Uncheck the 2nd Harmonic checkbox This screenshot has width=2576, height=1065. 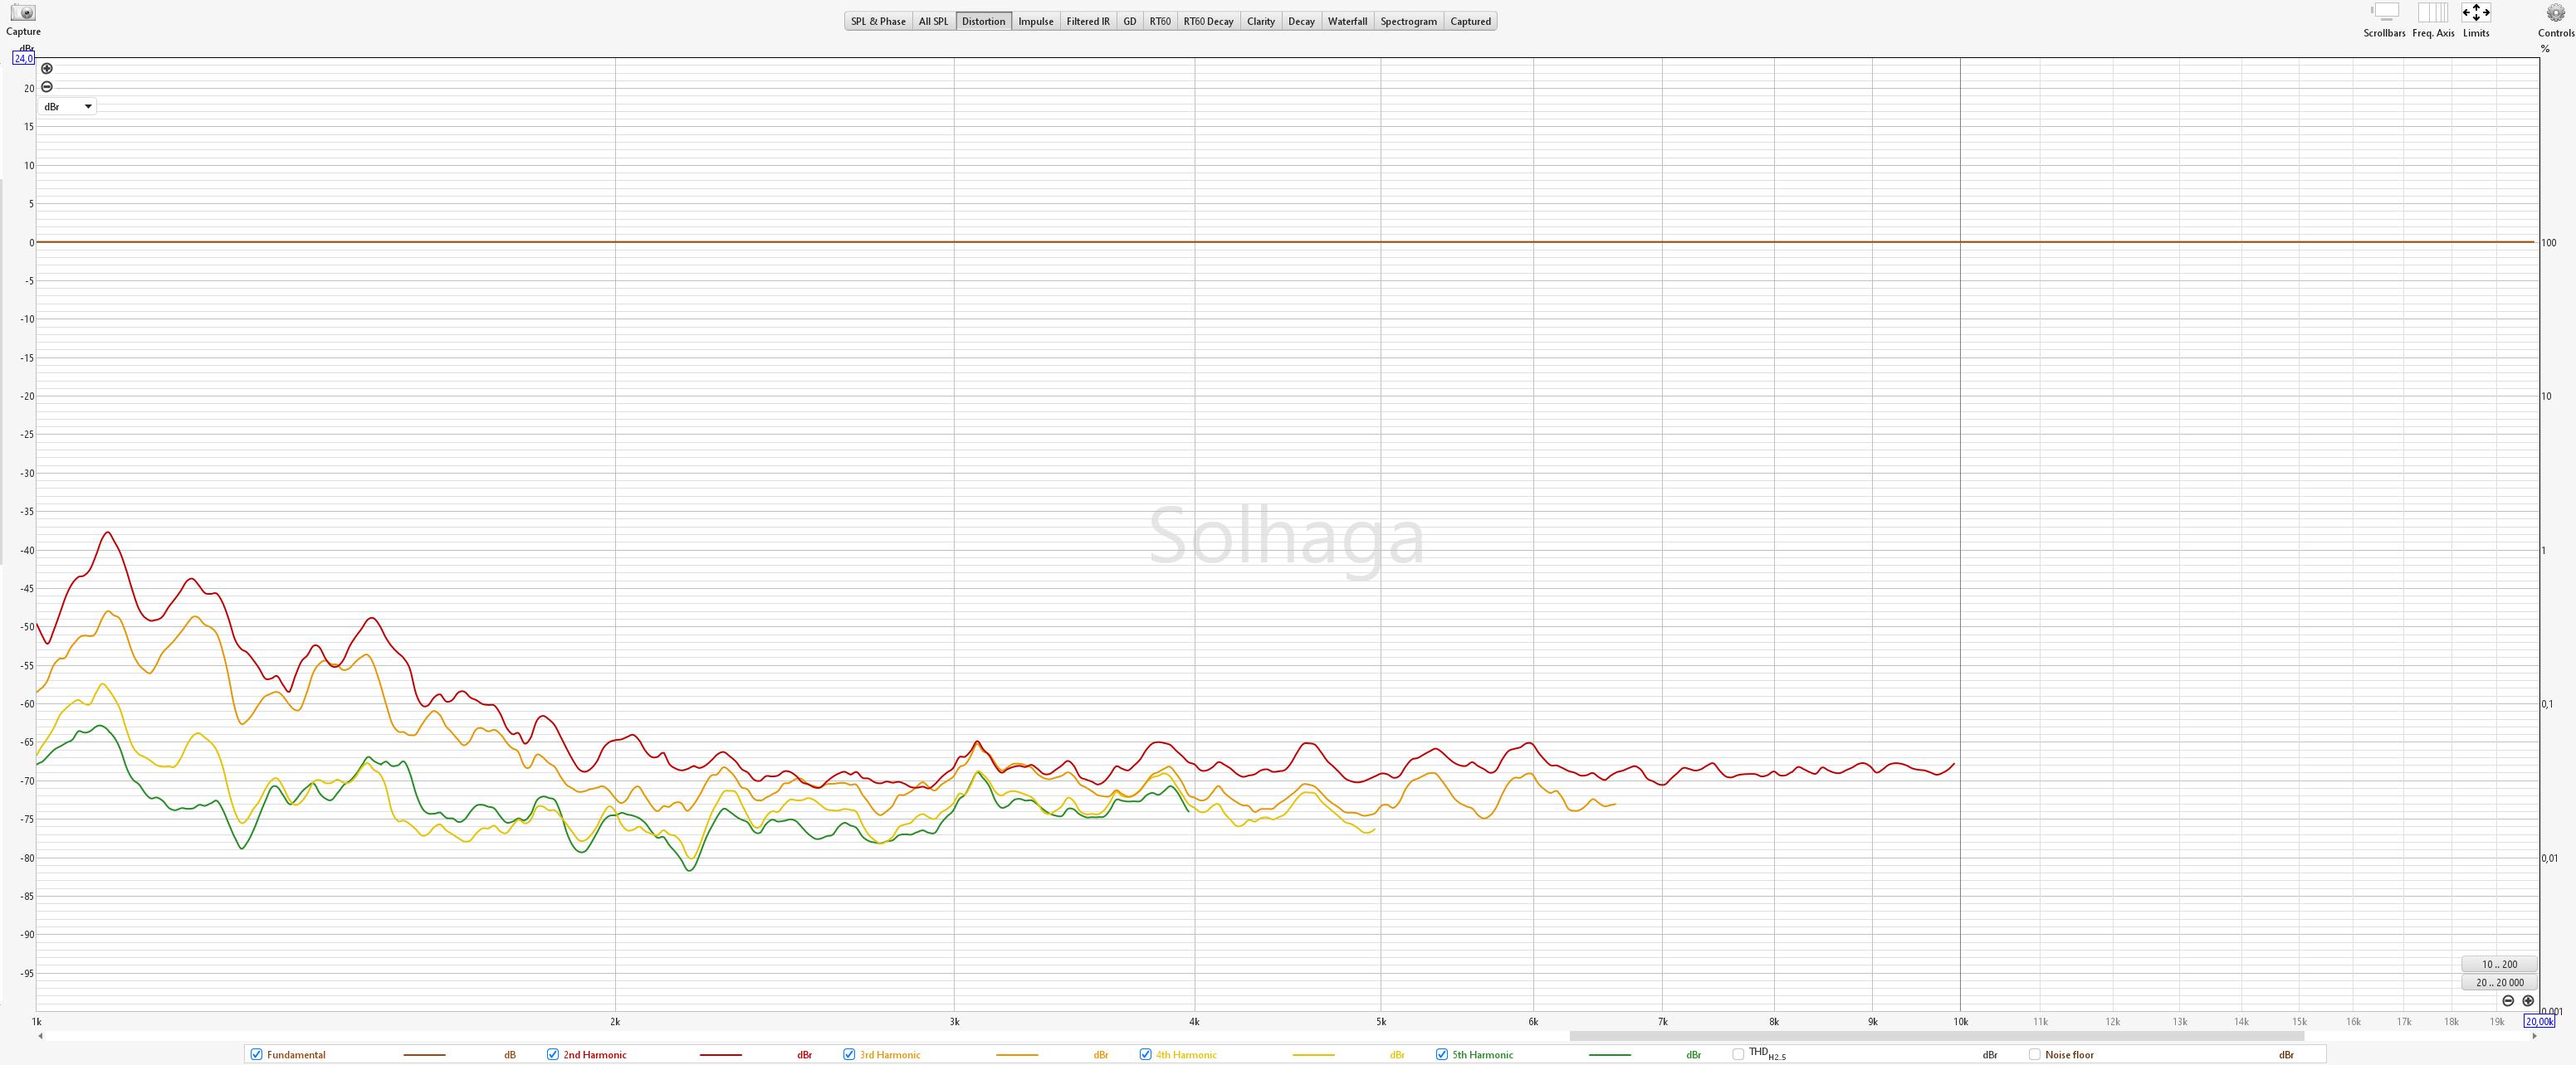coord(552,1054)
